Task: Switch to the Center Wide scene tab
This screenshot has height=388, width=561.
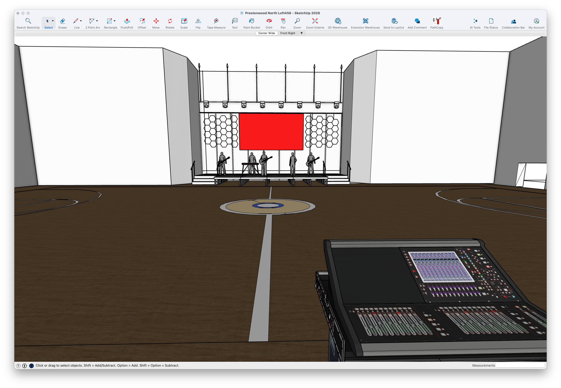Action: (x=267, y=33)
